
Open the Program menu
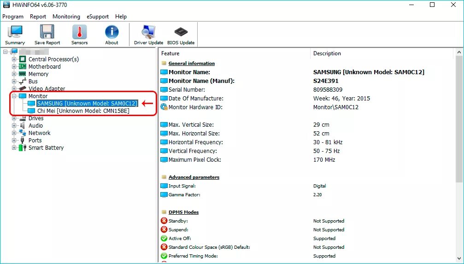[13, 17]
